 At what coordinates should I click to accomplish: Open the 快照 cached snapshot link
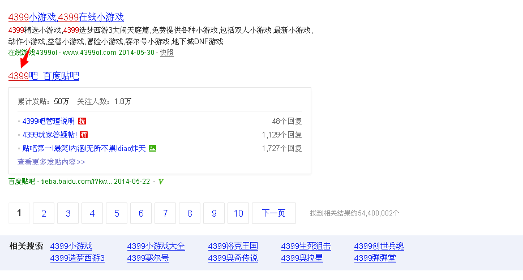point(167,53)
